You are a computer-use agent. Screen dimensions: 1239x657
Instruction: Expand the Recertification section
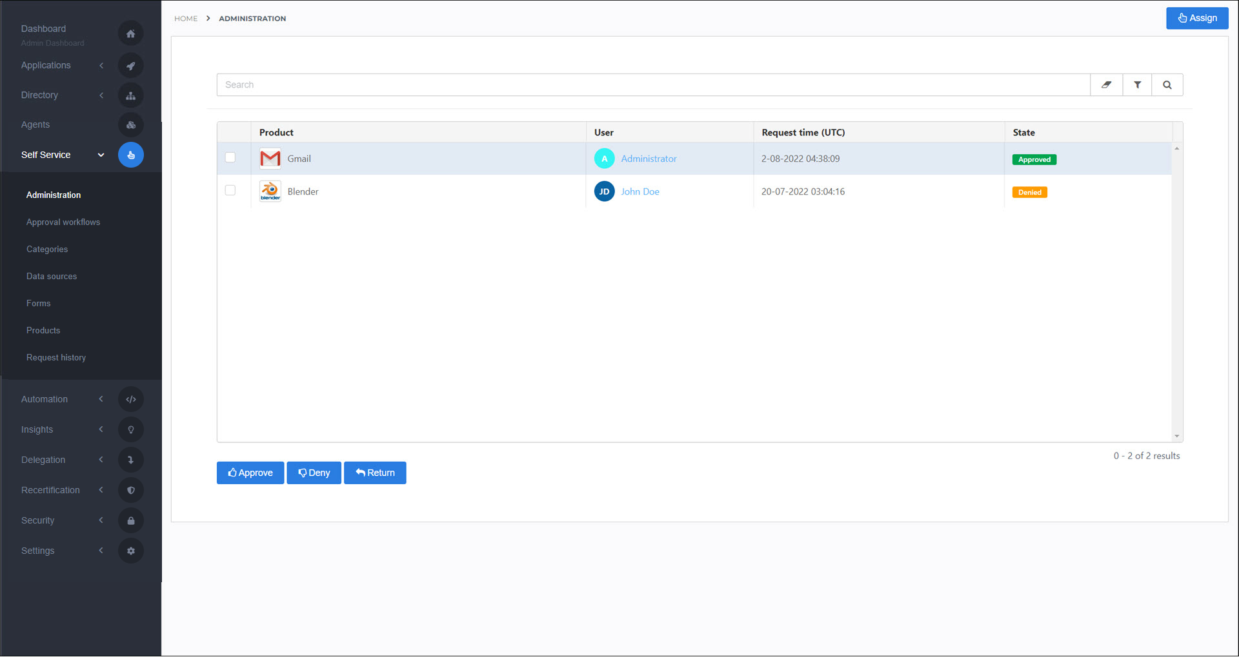[x=101, y=489]
